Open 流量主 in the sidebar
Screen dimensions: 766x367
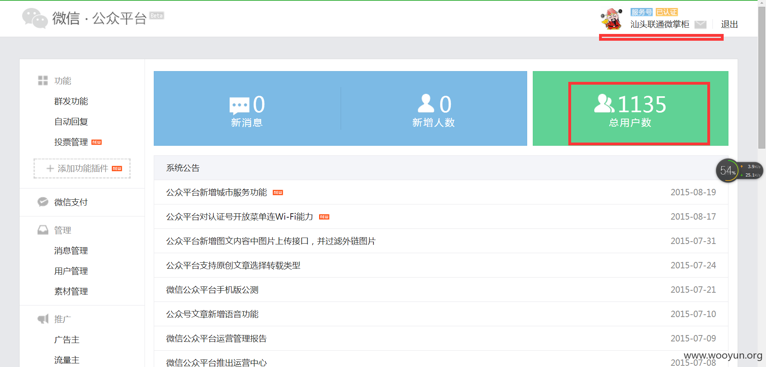pyautogui.click(x=67, y=360)
